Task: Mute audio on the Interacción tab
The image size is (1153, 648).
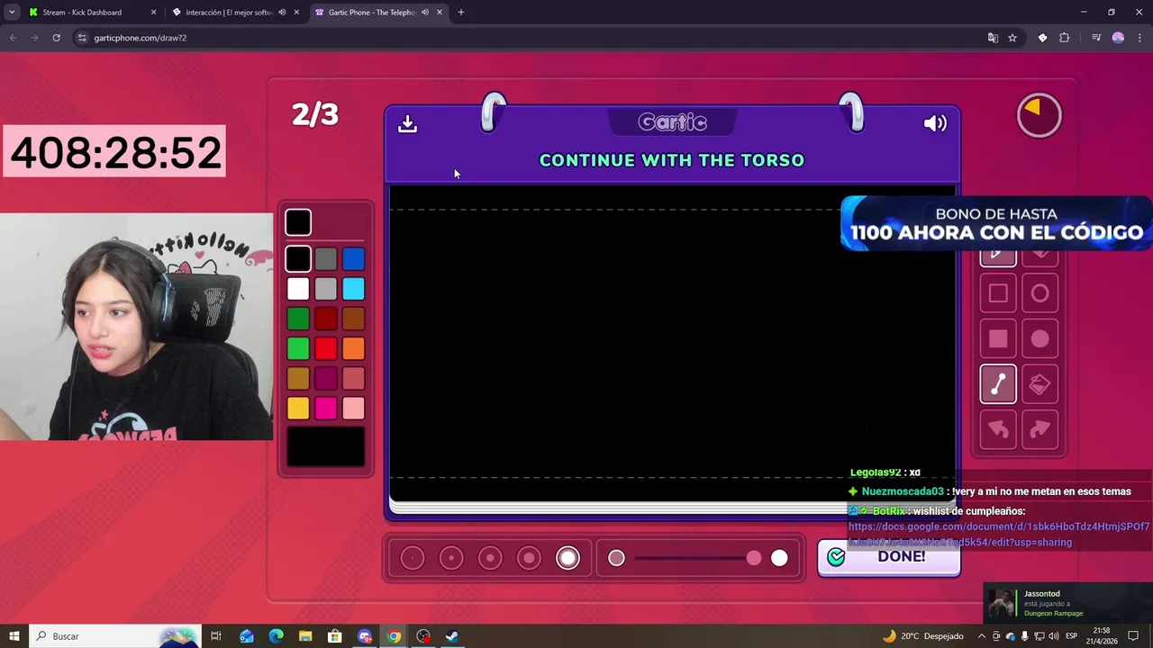Action: pos(282,13)
